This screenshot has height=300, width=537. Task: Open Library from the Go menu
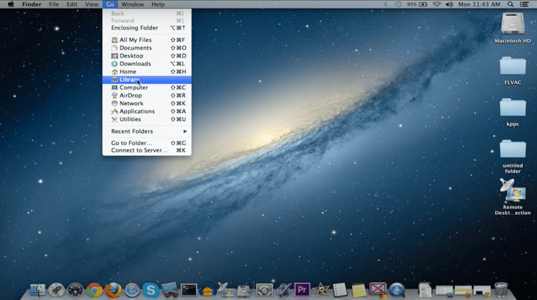pyautogui.click(x=129, y=80)
